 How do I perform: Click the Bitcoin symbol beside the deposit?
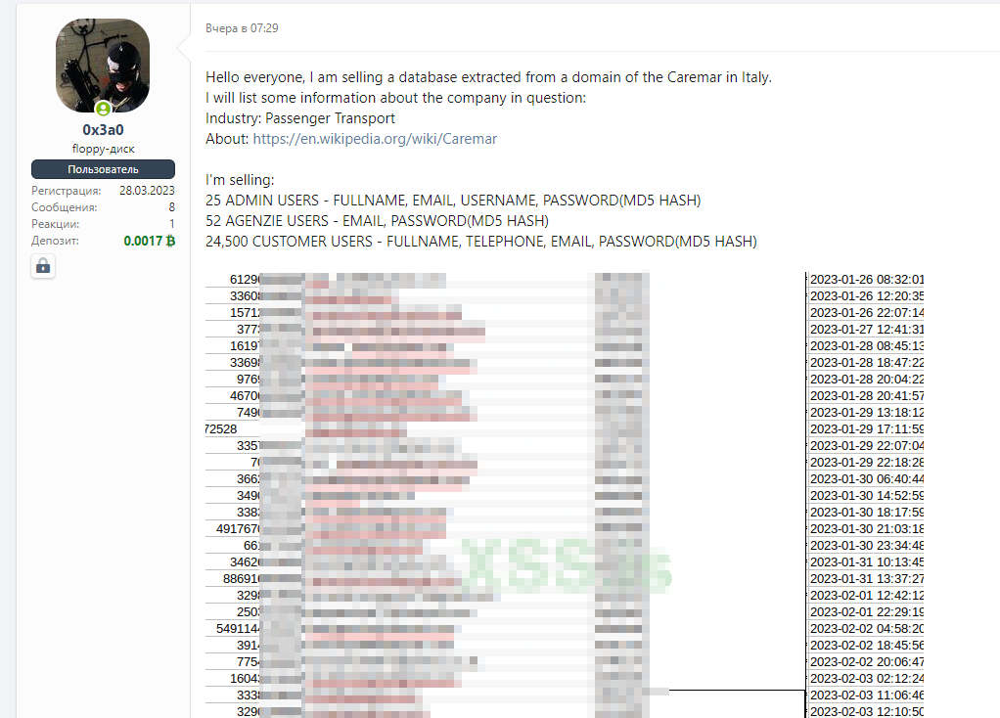click(170, 241)
